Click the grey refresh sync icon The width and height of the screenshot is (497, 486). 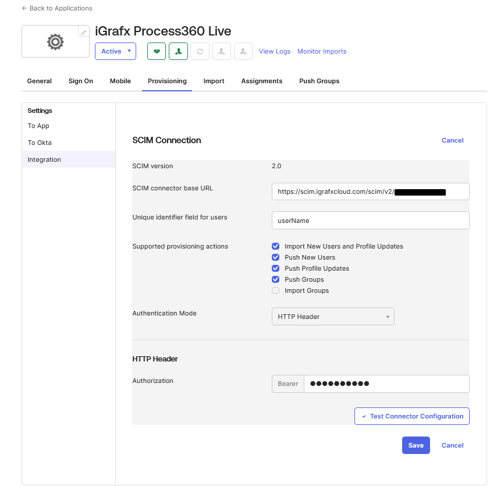pos(200,51)
